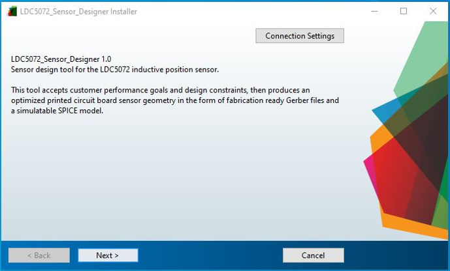The height and width of the screenshot is (271, 450).
Task: Click the paragraph mentioning Gerber files
Action: (x=175, y=100)
